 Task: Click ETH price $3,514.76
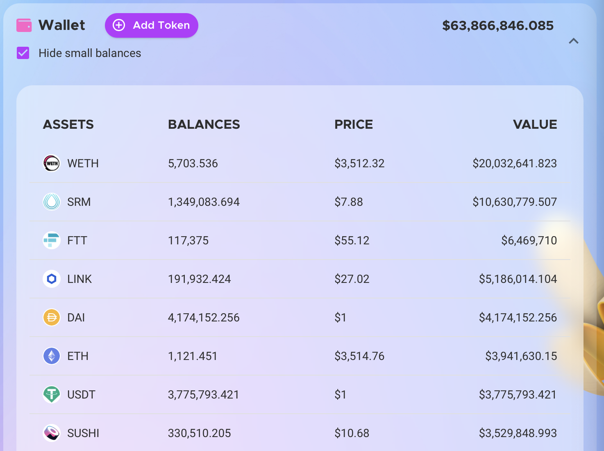(360, 356)
